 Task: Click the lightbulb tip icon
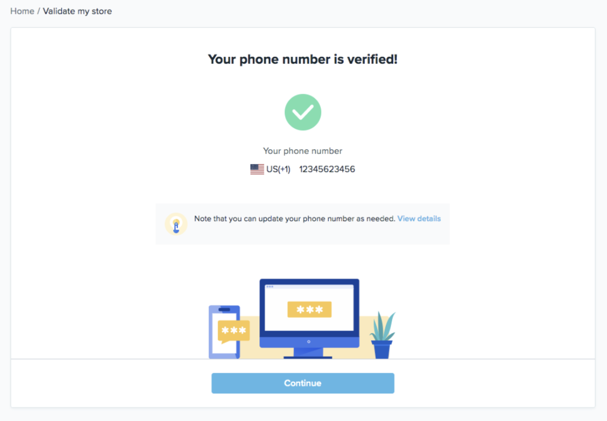(x=176, y=224)
